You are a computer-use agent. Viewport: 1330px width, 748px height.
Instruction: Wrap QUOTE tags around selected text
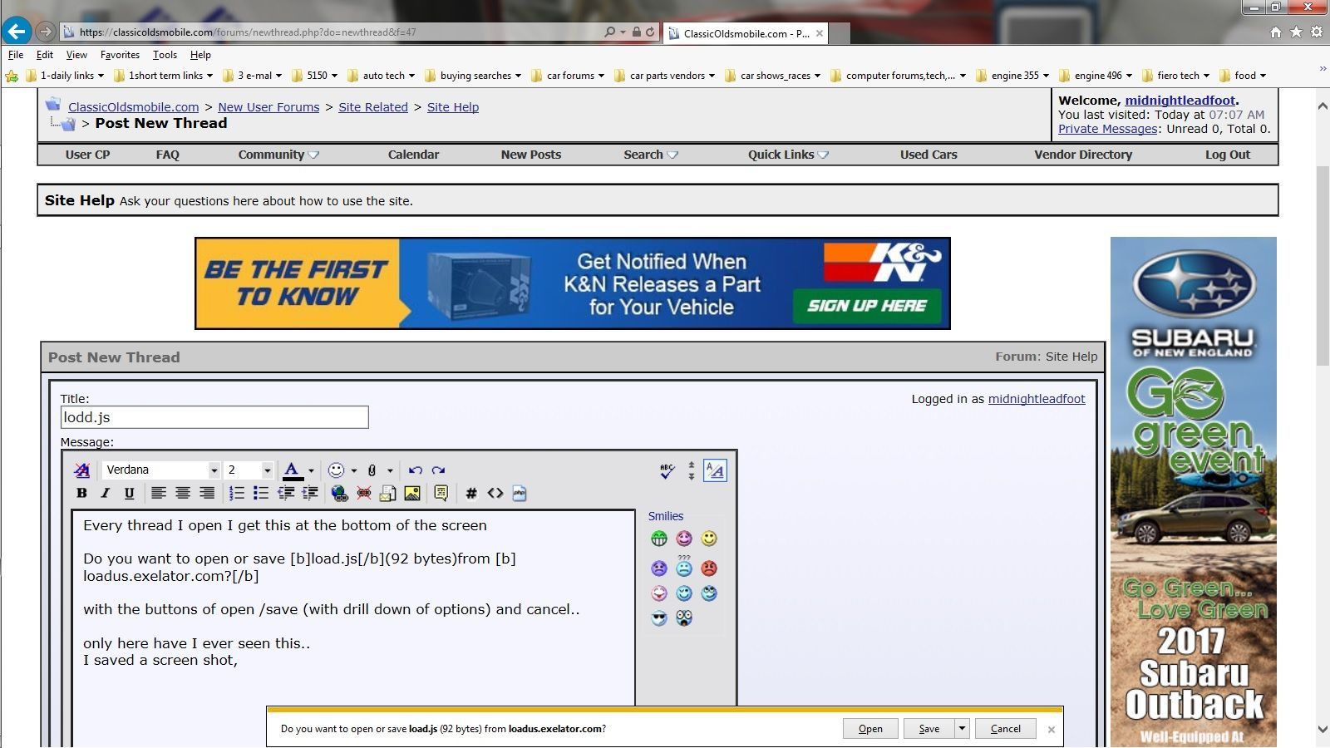point(441,493)
